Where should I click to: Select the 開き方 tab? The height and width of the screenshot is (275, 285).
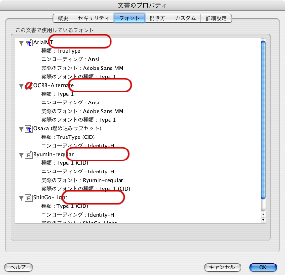(157, 18)
